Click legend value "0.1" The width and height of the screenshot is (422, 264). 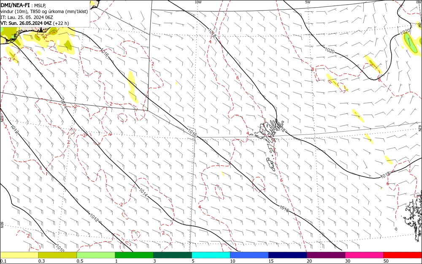3,261
